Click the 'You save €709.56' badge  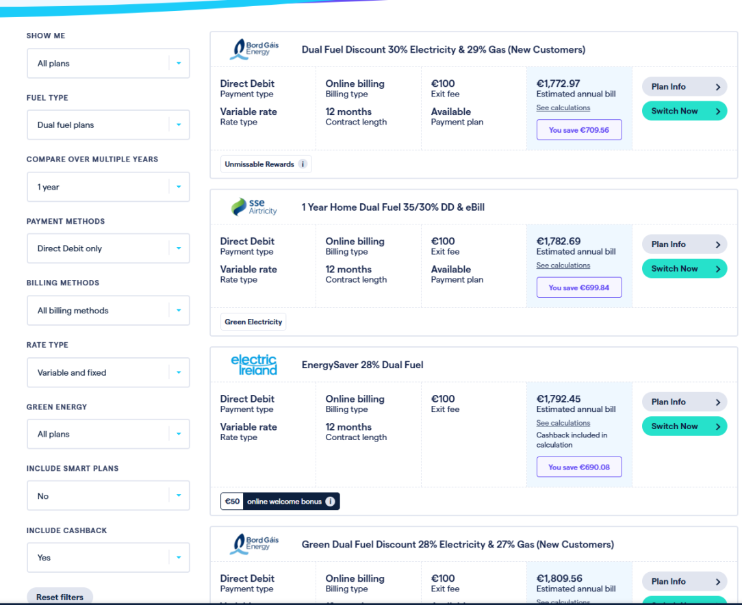578,129
